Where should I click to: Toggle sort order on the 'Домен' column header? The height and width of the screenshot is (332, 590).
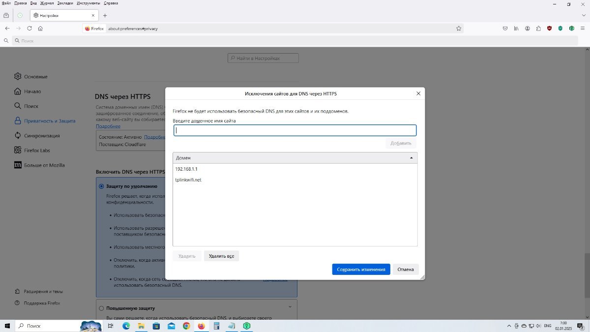295,158
